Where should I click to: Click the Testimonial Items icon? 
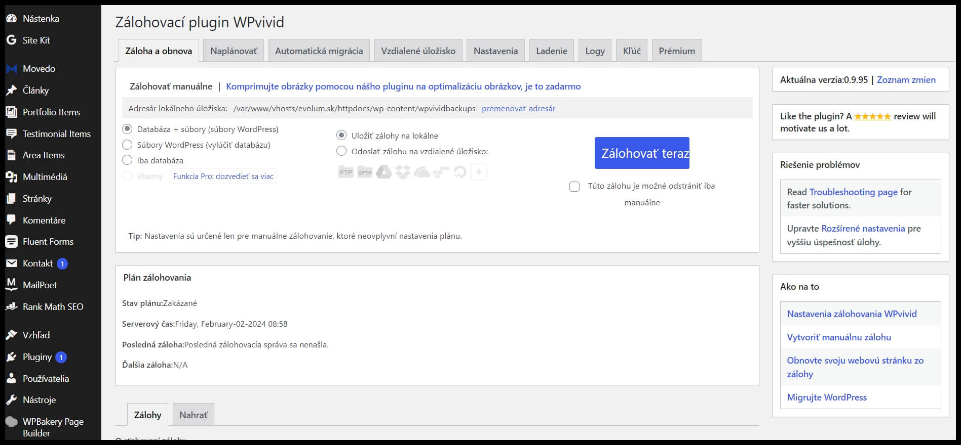[11, 134]
